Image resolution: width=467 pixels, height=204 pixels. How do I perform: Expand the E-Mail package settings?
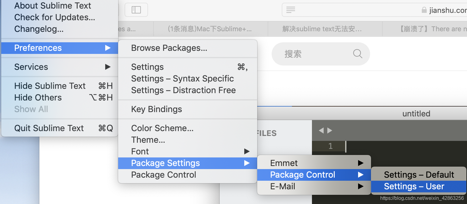pos(314,186)
